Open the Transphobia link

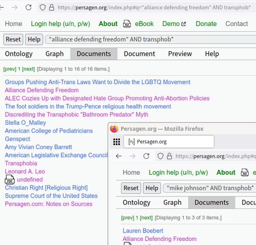click(x=21, y=164)
